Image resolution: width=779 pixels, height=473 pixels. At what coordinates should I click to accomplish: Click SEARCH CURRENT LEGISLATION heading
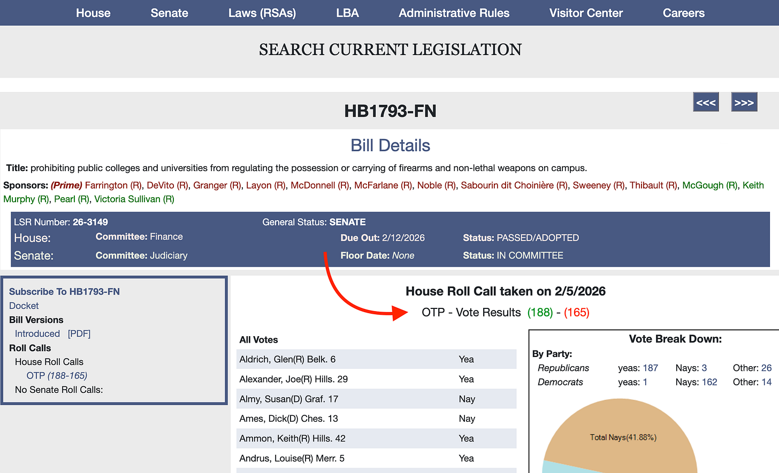pyautogui.click(x=390, y=50)
